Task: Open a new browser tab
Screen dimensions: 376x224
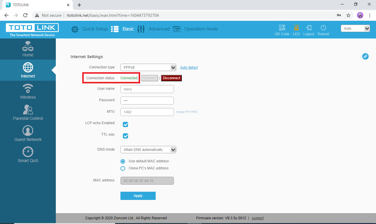Action: 79,5
